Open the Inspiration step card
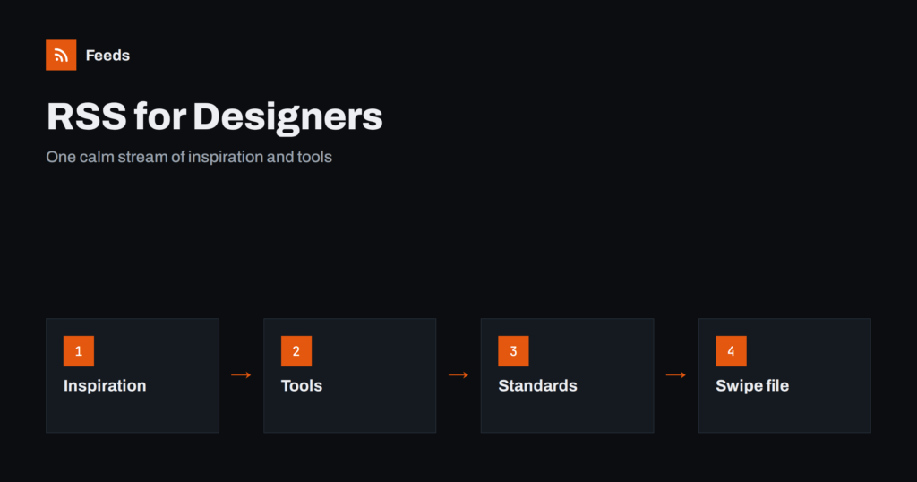Screen dimensions: 917x482 pos(133,375)
